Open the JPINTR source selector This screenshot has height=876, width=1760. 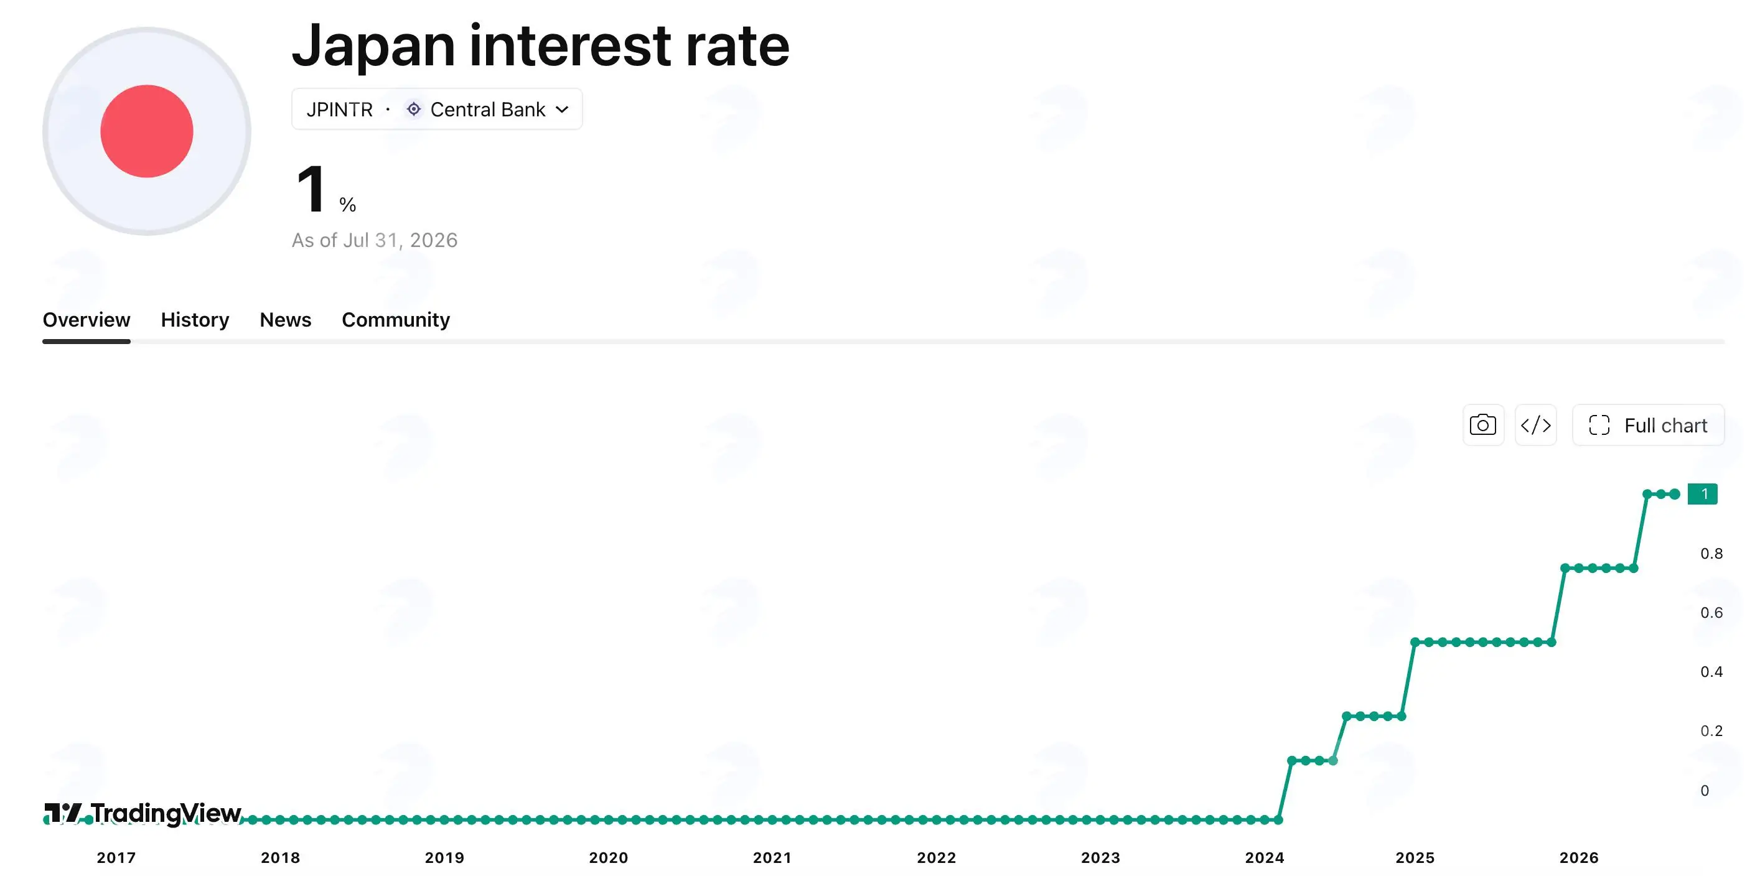click(437, 109)
